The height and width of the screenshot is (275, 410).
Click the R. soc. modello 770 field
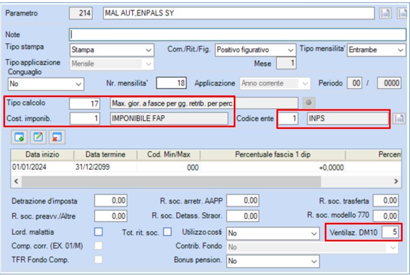click(386, 216)
